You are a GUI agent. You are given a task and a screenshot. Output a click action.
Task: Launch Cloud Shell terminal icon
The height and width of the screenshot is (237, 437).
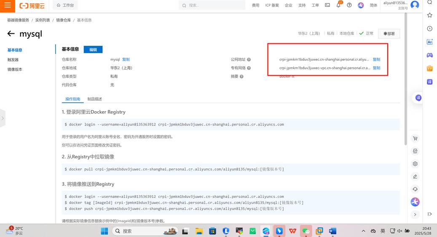[327, 5]
